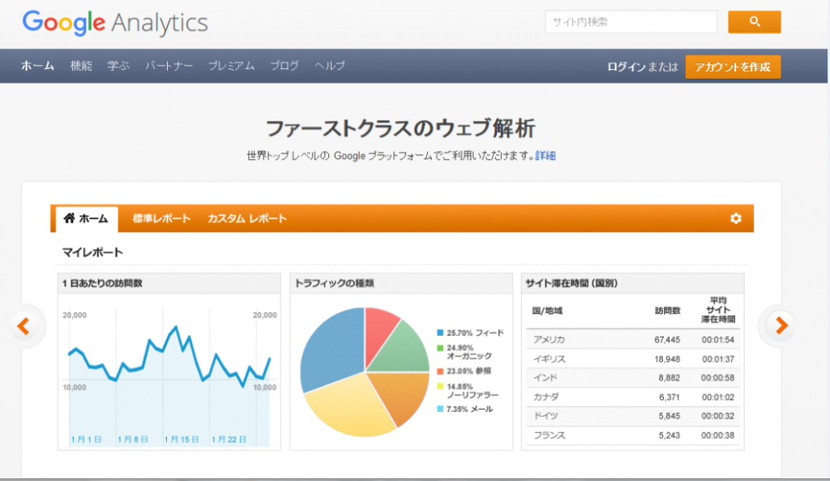
Task: Open the dashboard settings gear icon
Action: click(x=736, y=218)
